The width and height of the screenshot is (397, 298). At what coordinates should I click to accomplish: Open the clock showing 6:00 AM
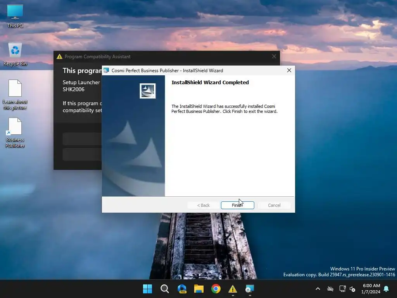click(371, 289)
